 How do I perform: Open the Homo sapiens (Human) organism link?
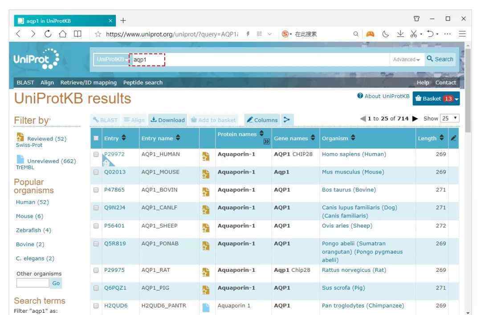[354, 154]
